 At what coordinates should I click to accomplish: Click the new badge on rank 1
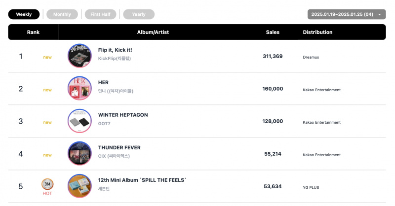[47, 57]
